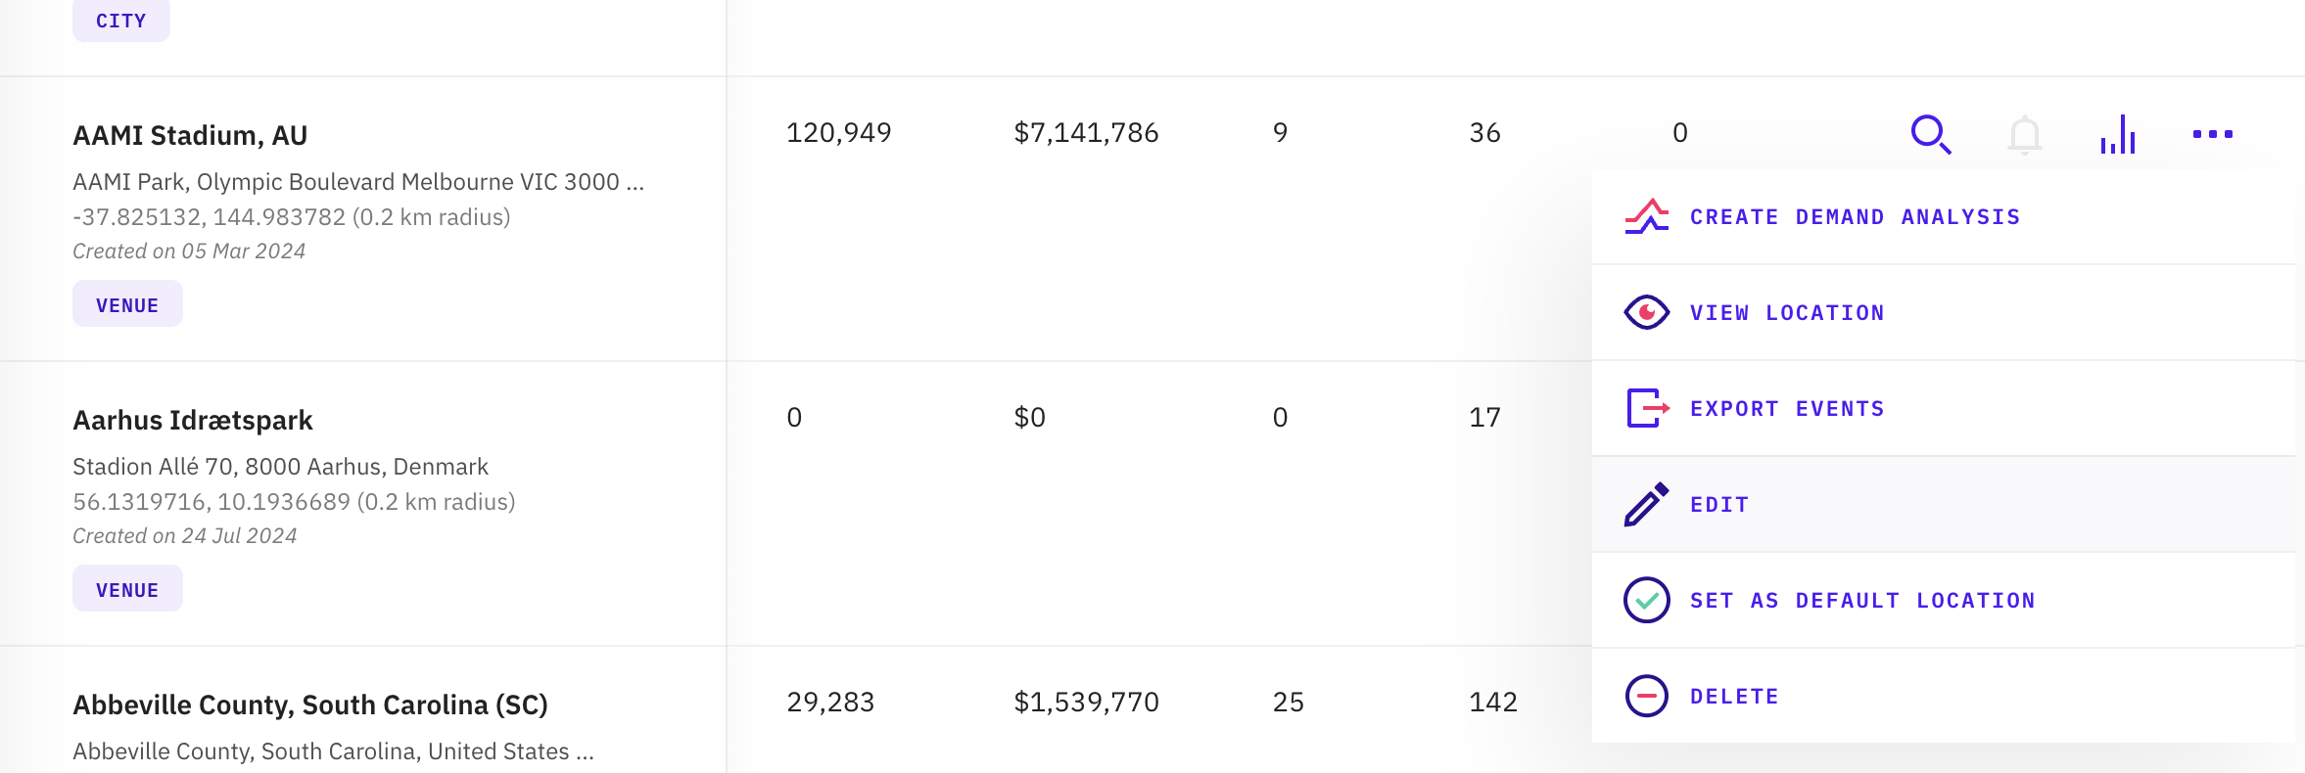Viewport: 2305px width, 773px height.
Task: Click the pencil Edit icon
Action: (1647, 504)
